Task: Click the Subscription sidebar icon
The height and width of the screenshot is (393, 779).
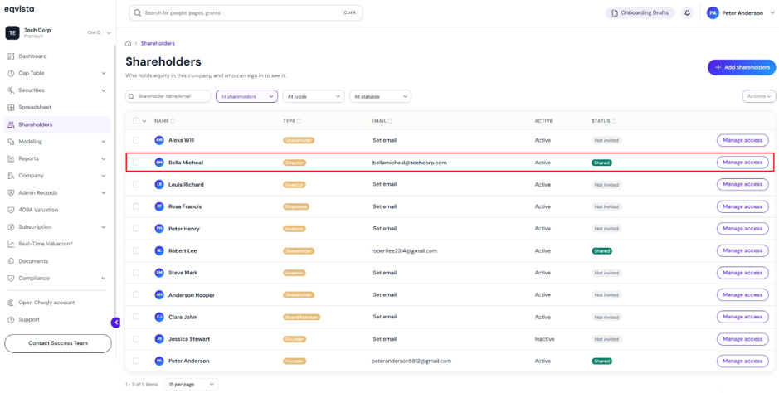Action: [11, 227]
